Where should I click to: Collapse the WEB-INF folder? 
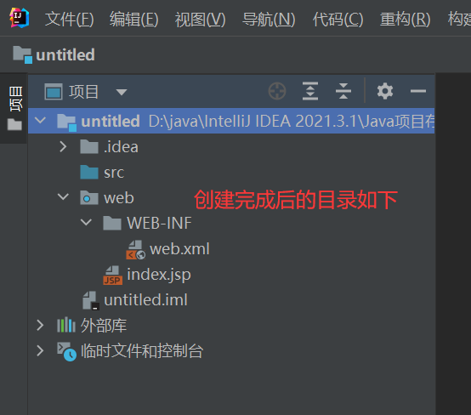(x=86, y=222)
